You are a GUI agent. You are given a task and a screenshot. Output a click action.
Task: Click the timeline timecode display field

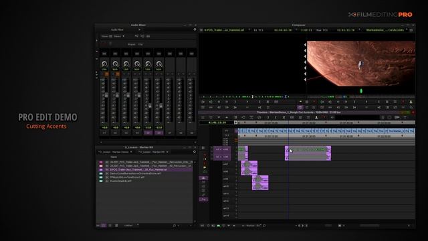point(217,123)
